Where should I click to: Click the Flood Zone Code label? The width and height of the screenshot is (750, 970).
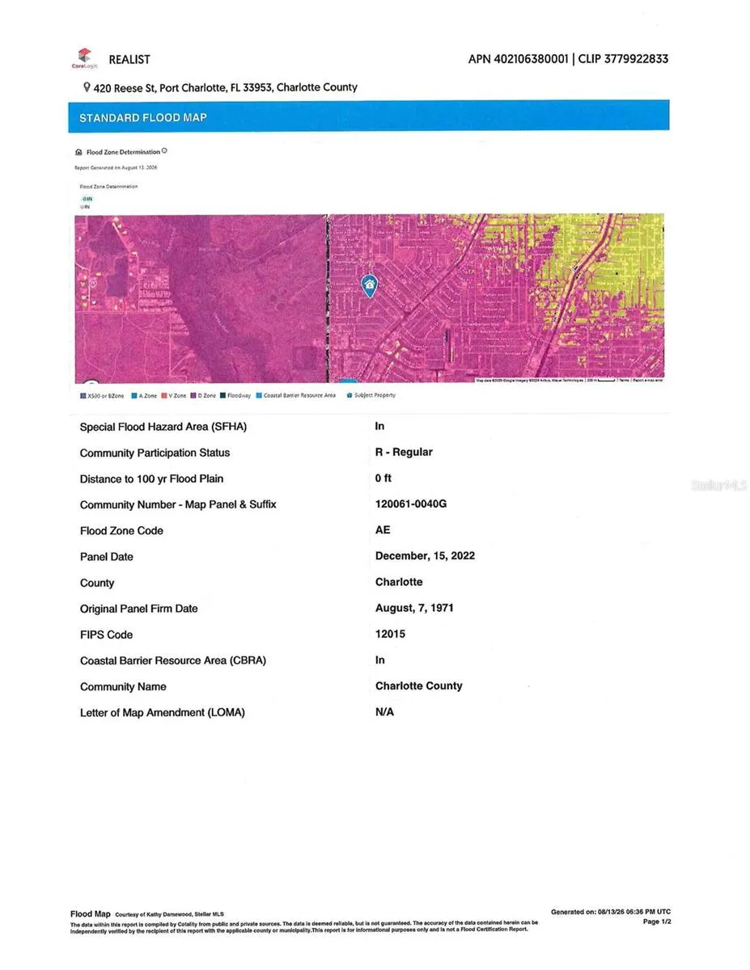pyautogui.click(x=121, y=530)
